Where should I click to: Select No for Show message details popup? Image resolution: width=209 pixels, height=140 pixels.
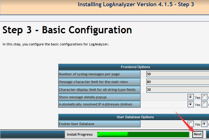(x=204, y=97)
